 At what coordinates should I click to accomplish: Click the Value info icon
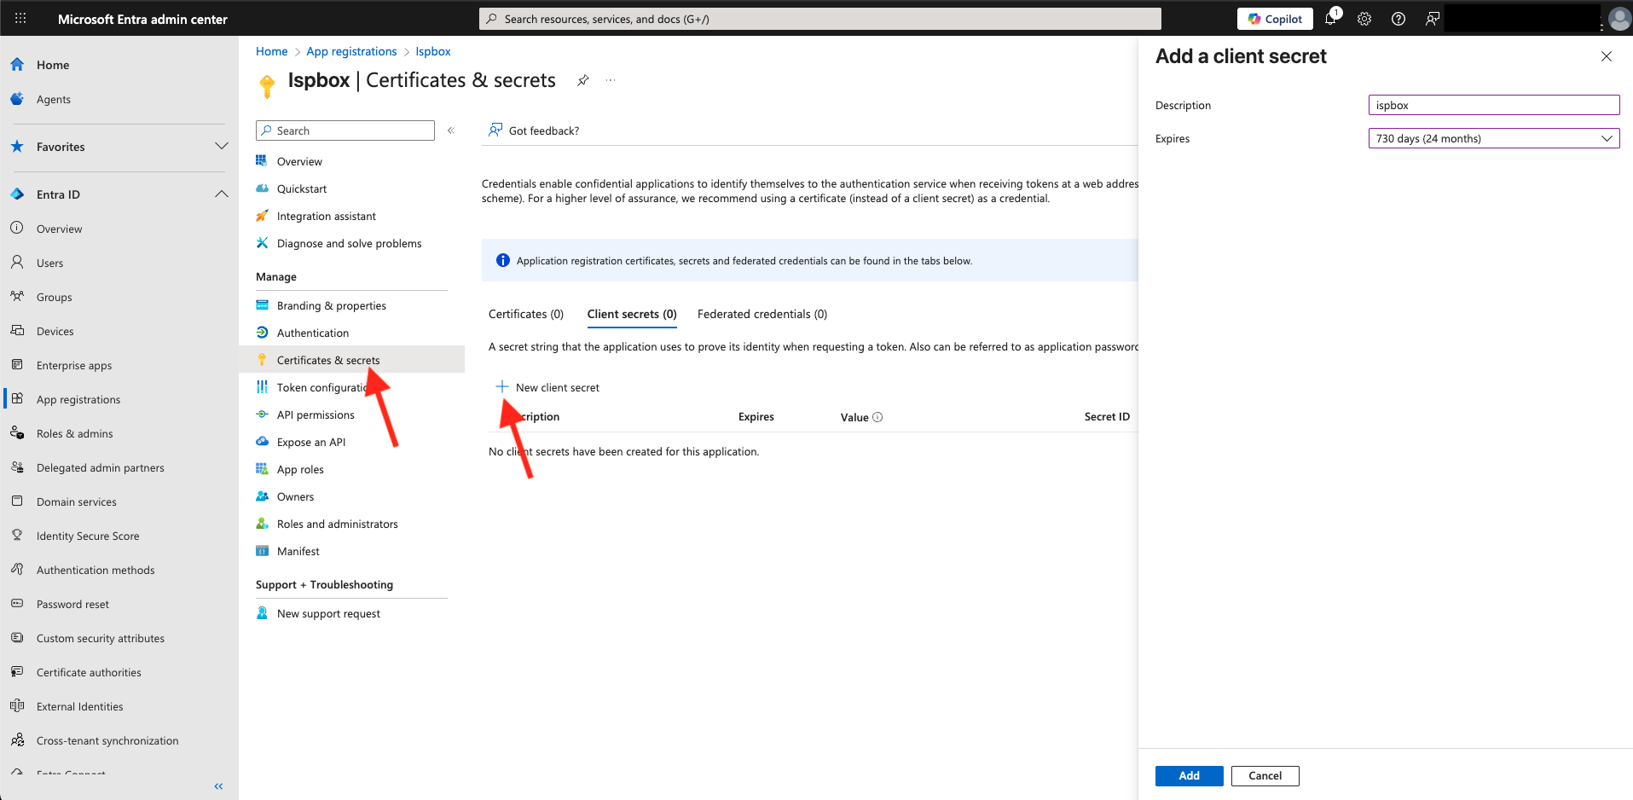pos(877,417)
